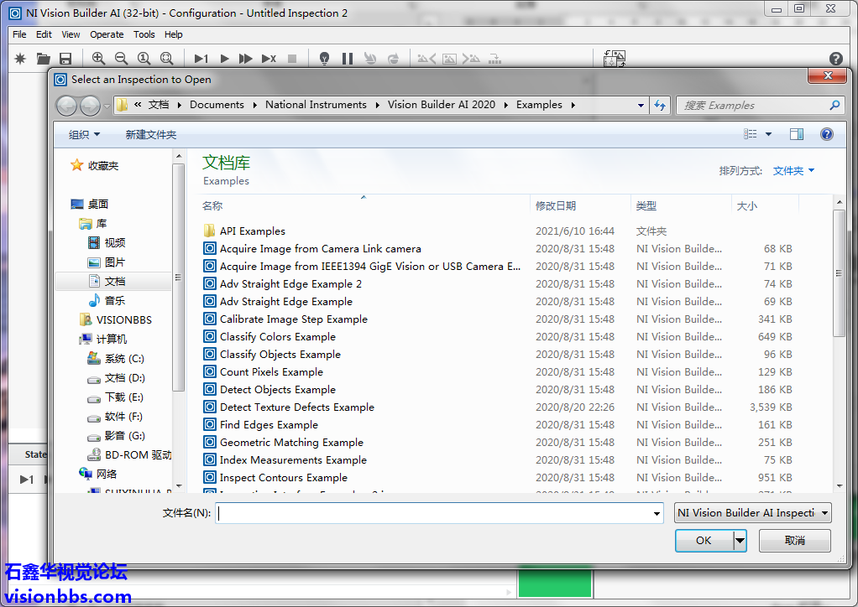Click the Run Inspection Once play icon
This screenshot has width=858, height=607.
coord(224,59)
